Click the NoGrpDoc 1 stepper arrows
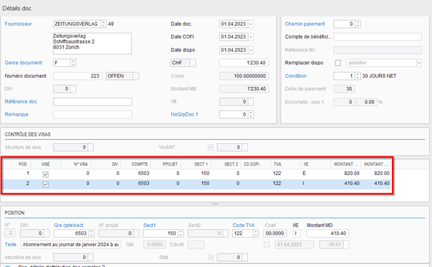This screenshot has width=432, height=267. 251,114
